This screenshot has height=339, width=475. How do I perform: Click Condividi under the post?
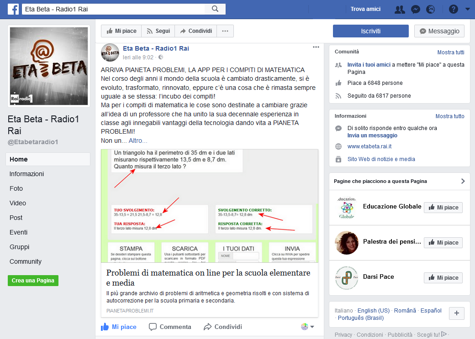coord(223,327)
